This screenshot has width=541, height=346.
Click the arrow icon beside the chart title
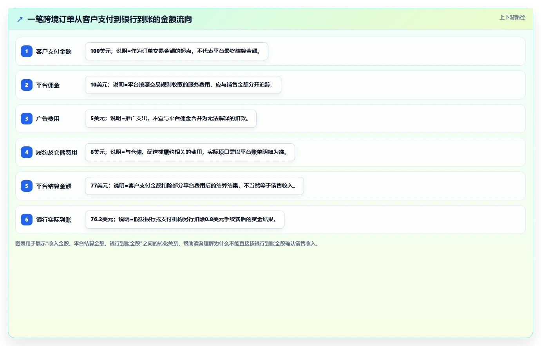(20, 19)
